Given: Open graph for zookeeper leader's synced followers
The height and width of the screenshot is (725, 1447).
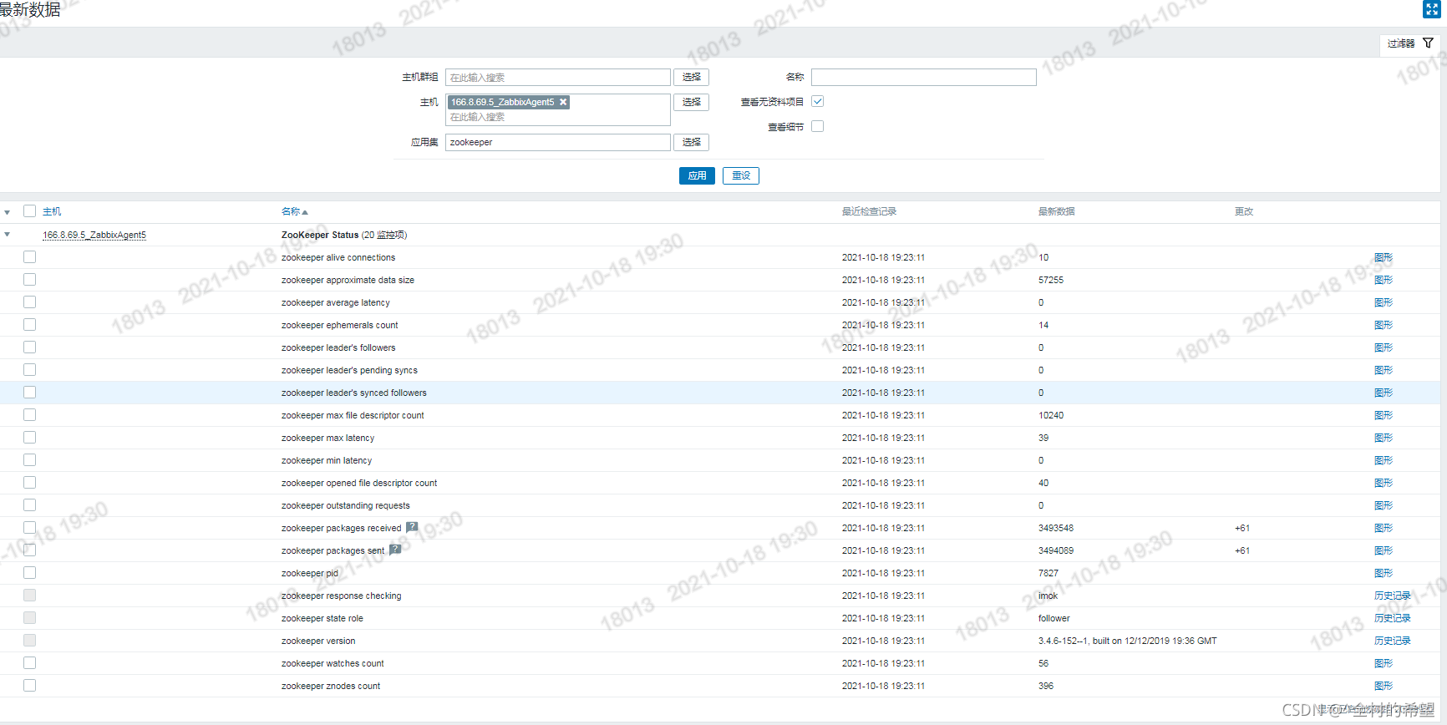Looking at the screenshot, I should click(1384, 393).
